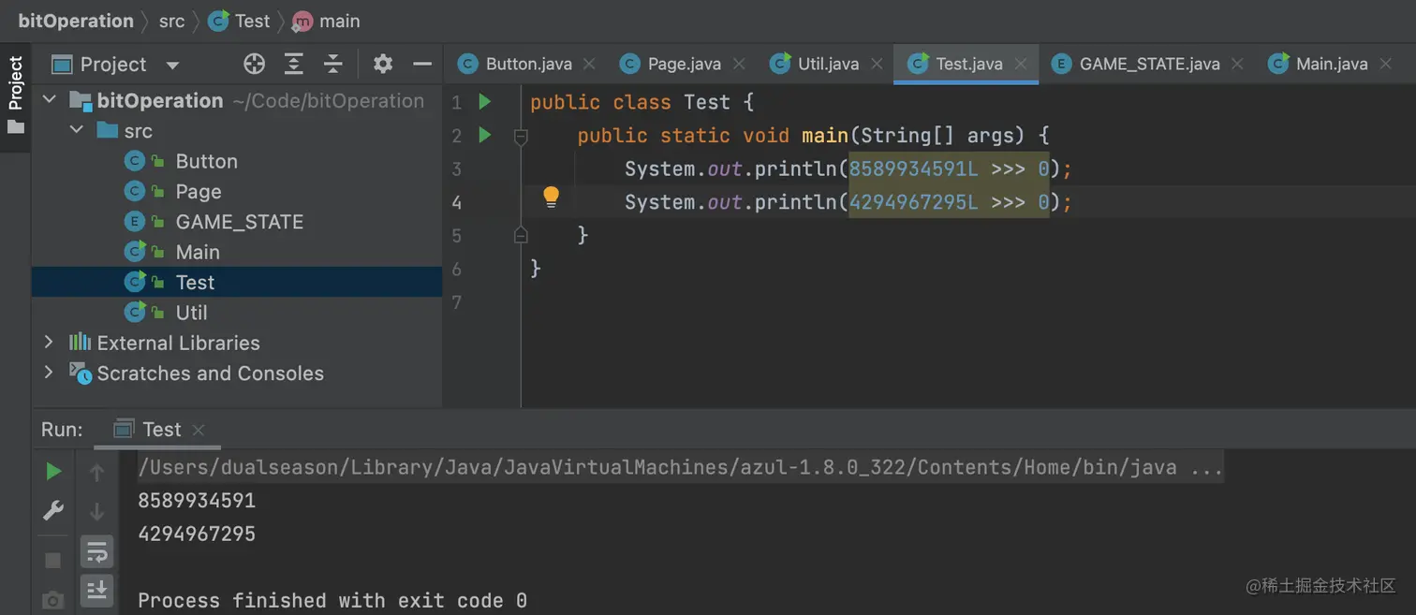This screenshot has width=1416, height=615.
Task: Close the Test.java tab
Action: point(1021,64)
